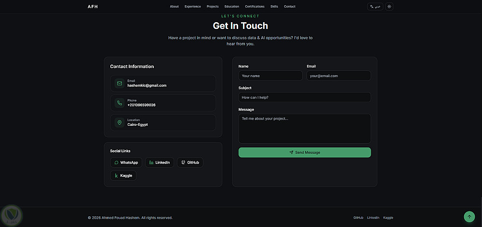The image size is (482, 227).
Task: Open the GitHub social button
Action: (x=190, y=162)
